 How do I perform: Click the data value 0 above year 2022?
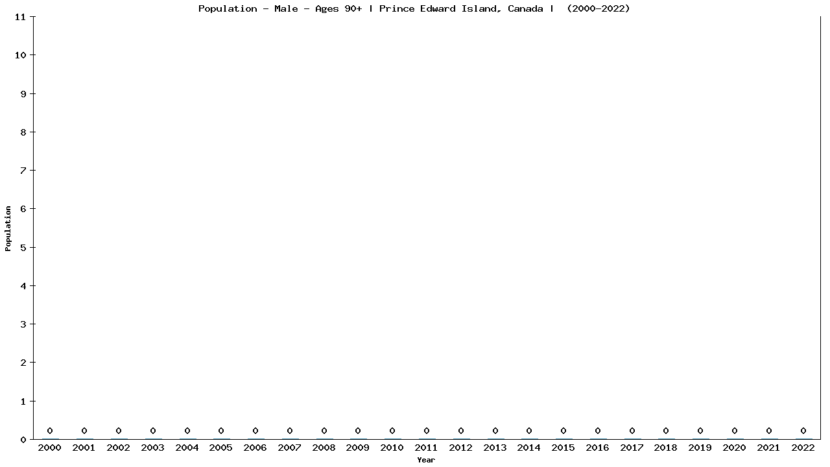pos(803,431)
